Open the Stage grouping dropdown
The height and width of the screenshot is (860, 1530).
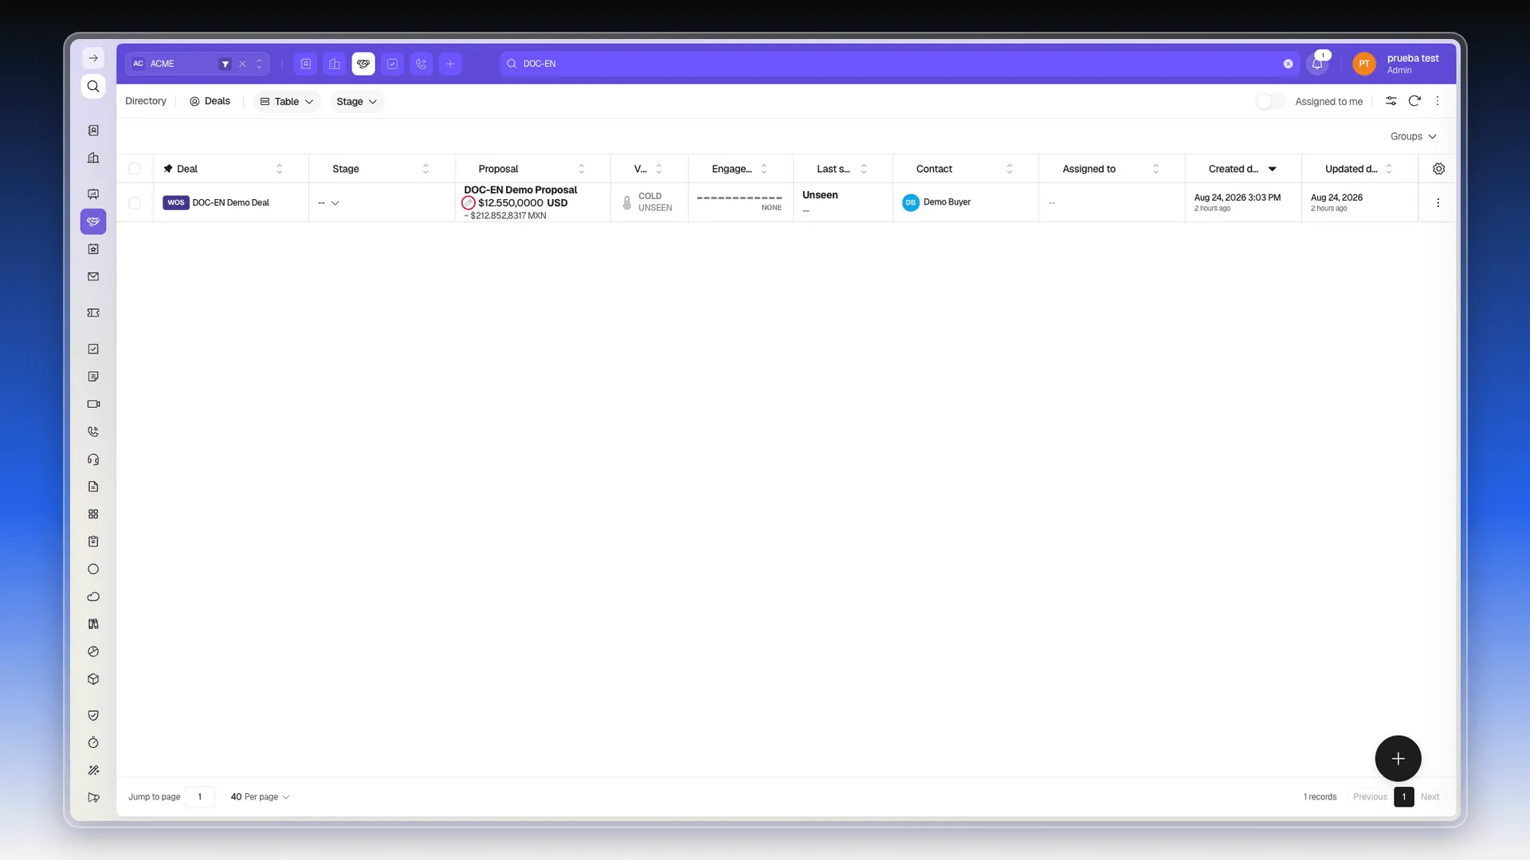click(x=356, y=101)
